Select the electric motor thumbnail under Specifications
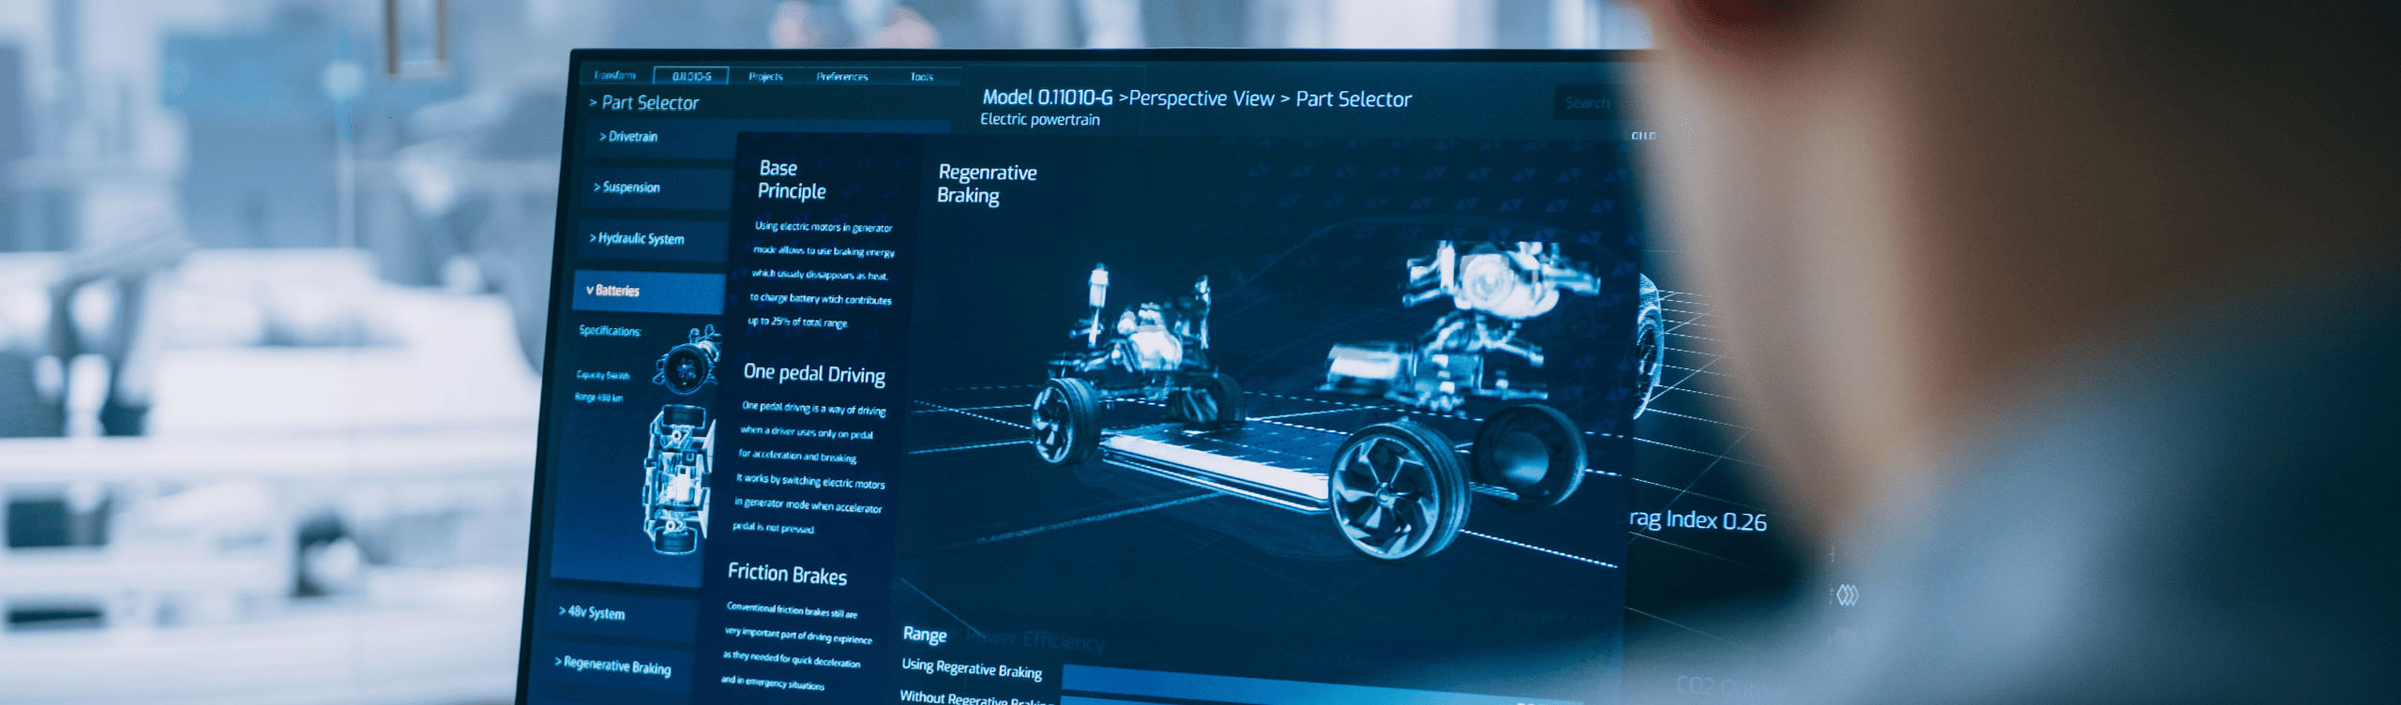The width and height of the screenshot is (2401, 705). click(689, 360)
